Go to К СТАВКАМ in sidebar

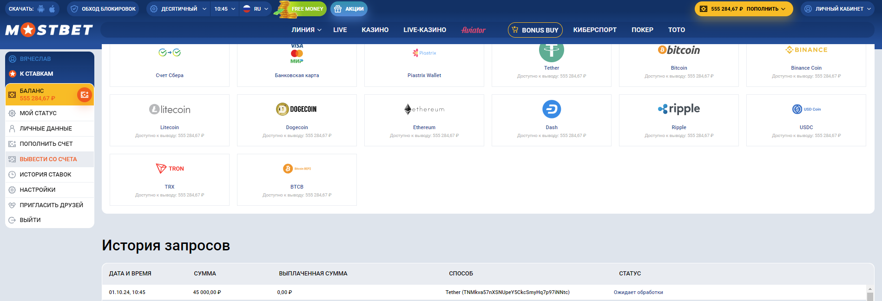pyautogui.click(x=36, y=74)
